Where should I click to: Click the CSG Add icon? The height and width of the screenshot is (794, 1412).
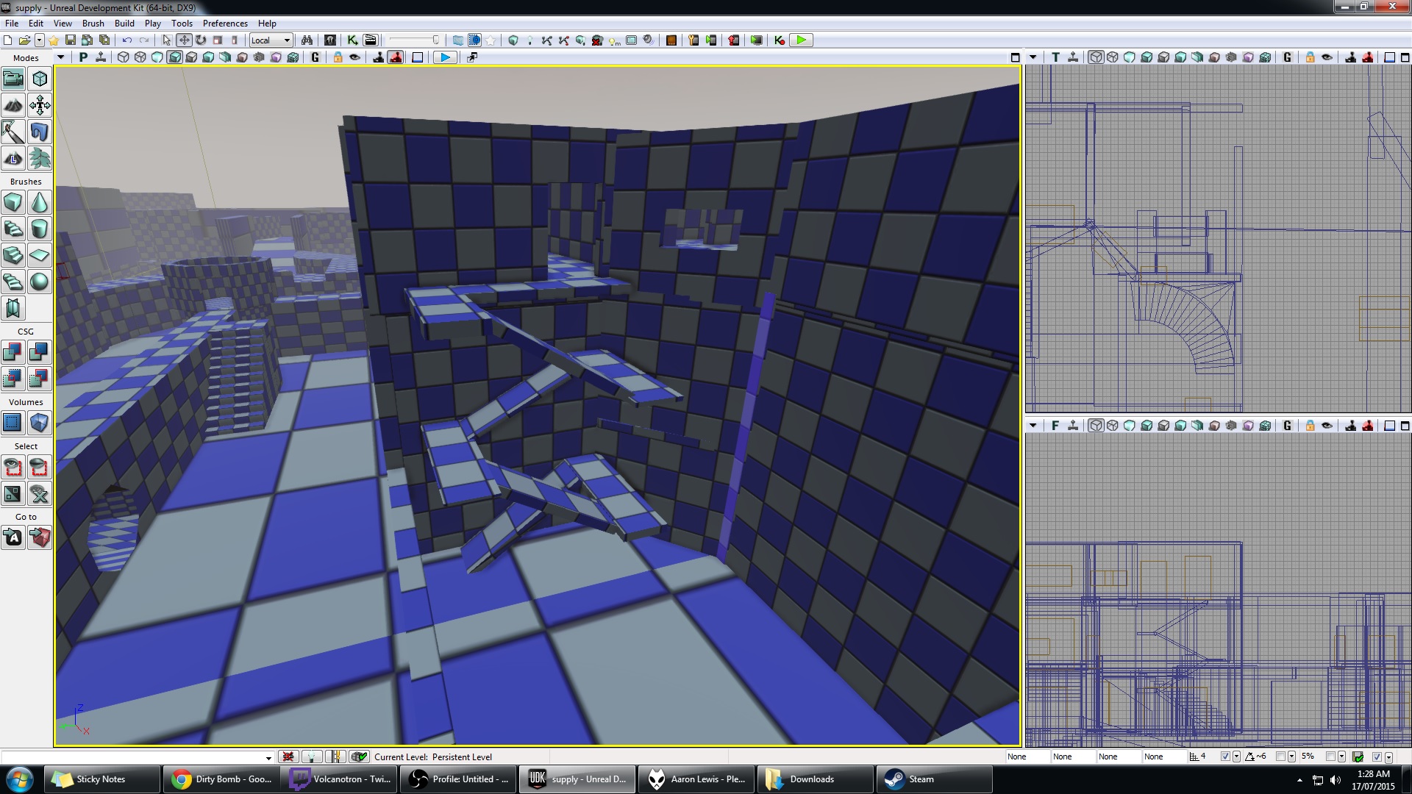coord(13,352)
